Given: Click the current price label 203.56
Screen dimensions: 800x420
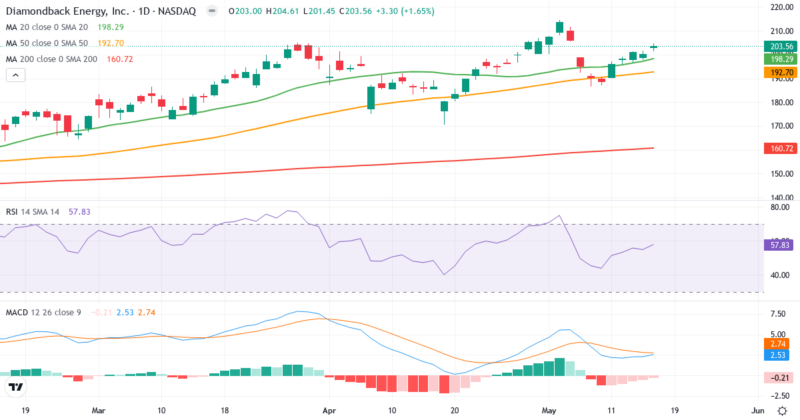Looking at the screenshot, I should click(x=779, y=47).
